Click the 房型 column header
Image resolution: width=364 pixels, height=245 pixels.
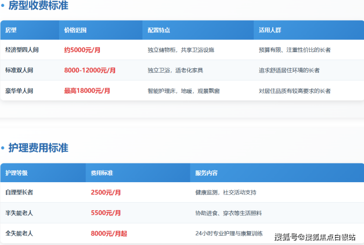coord(11,30)
